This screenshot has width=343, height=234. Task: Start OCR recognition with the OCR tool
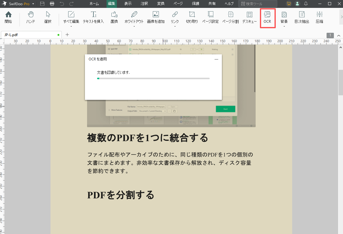[268, 17]
